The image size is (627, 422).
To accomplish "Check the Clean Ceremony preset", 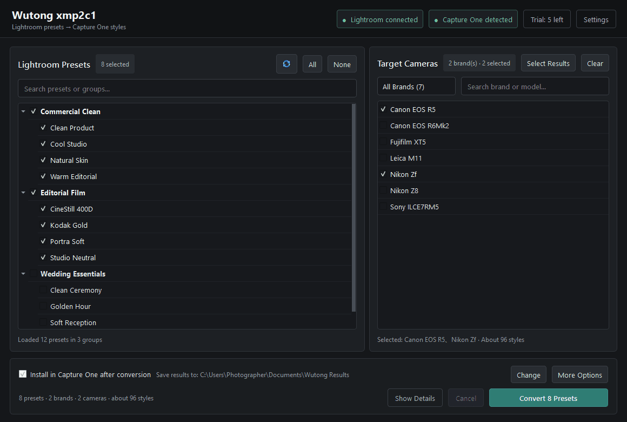I will click(x=43, y=291).
